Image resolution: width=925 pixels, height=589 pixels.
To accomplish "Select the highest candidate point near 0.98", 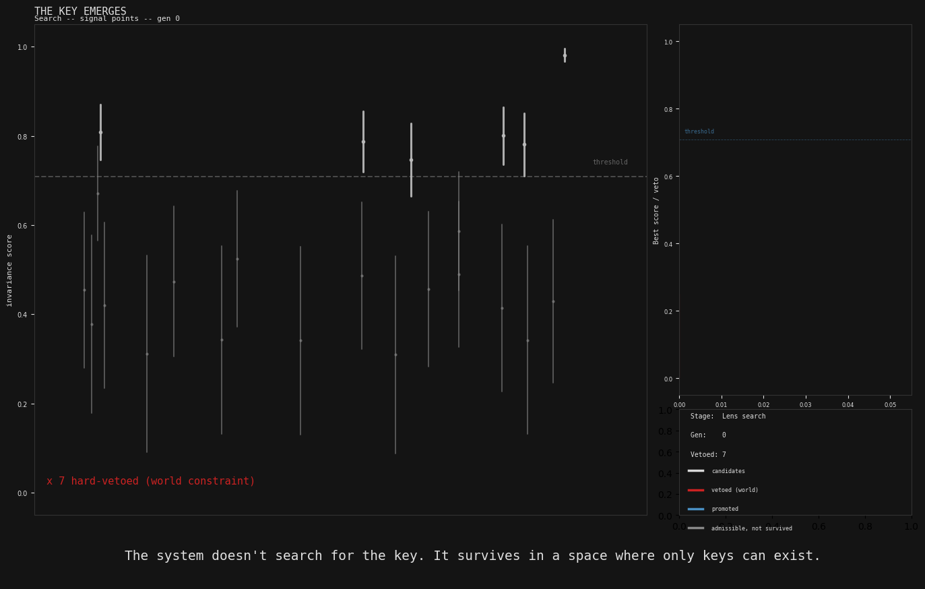I will pos(565,55).
